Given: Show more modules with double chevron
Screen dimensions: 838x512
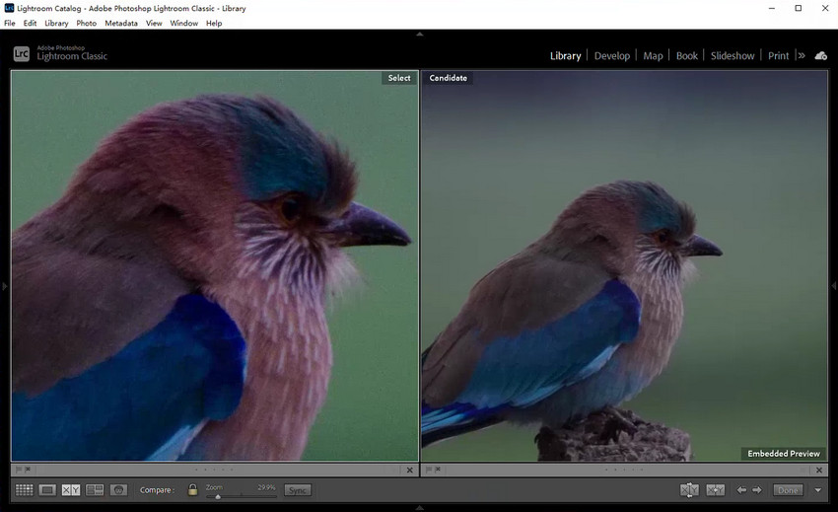Looking at the screenshot, I should tap(802, 55).
